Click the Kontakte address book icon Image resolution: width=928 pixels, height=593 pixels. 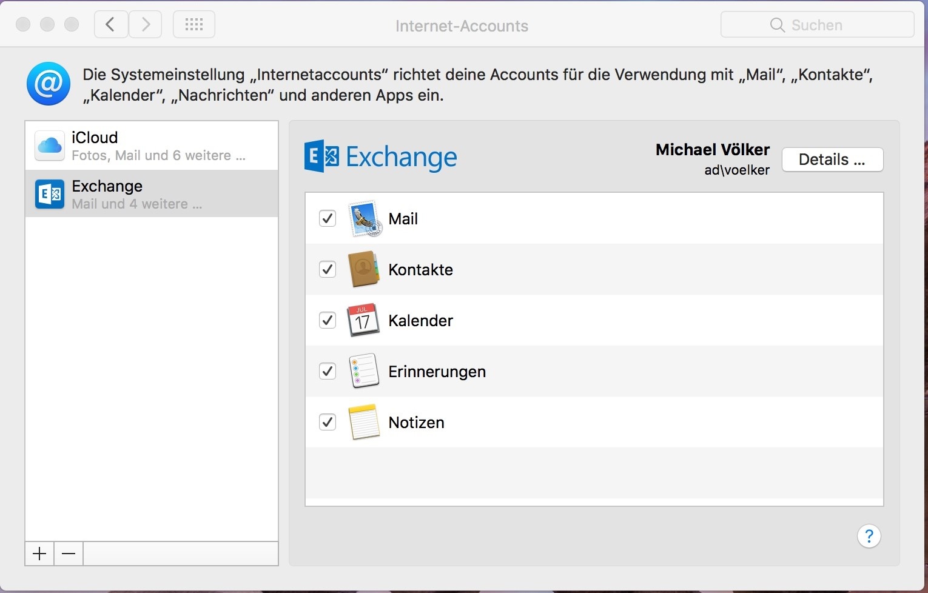364,269
